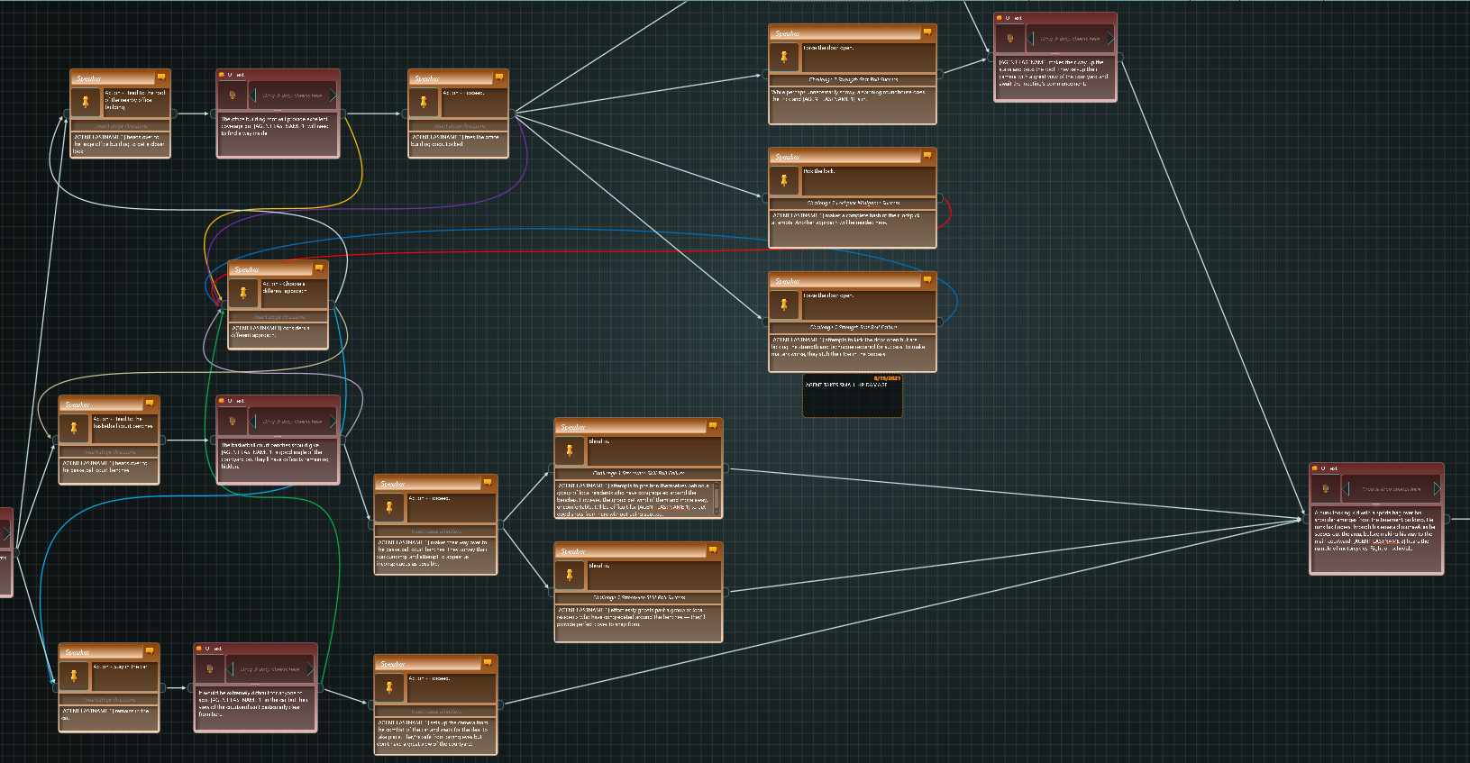Click pin icon in 'Proceed' node about the office door
The width and height of the screenshot is (1470, 763).
[x=424, y=101]
